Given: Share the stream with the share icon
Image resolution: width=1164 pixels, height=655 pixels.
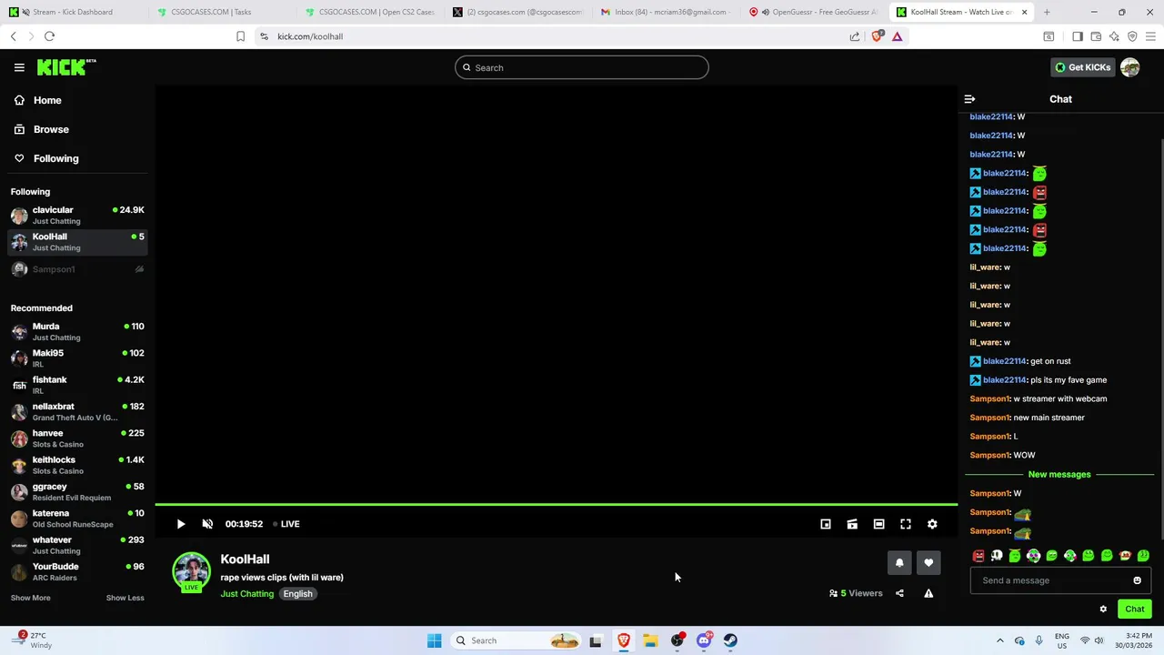Looking at the screenshot, I should [899, 593].
